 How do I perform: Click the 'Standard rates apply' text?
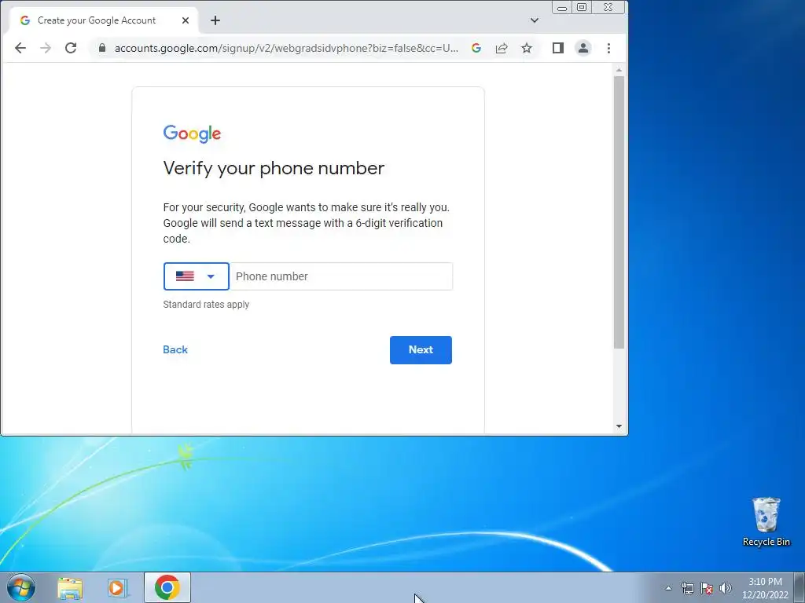pyautogui.click(x=206, y=305)
